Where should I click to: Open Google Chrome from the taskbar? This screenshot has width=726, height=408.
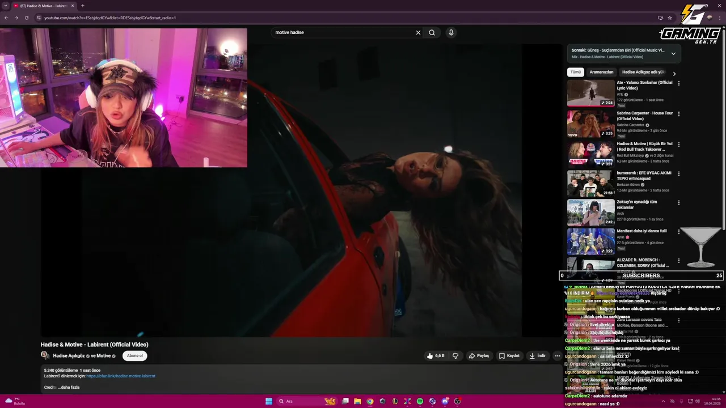pos(370,401)
